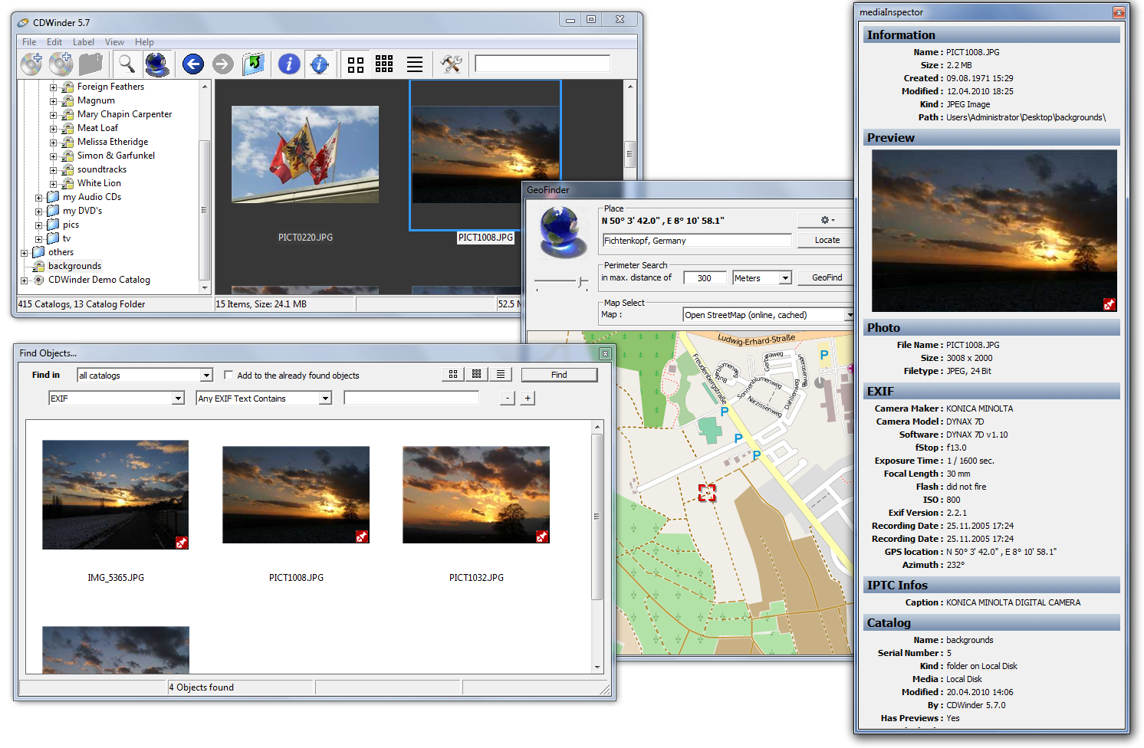Go back with the blue left arrow

pyautogui.click(x=193, y=64)
